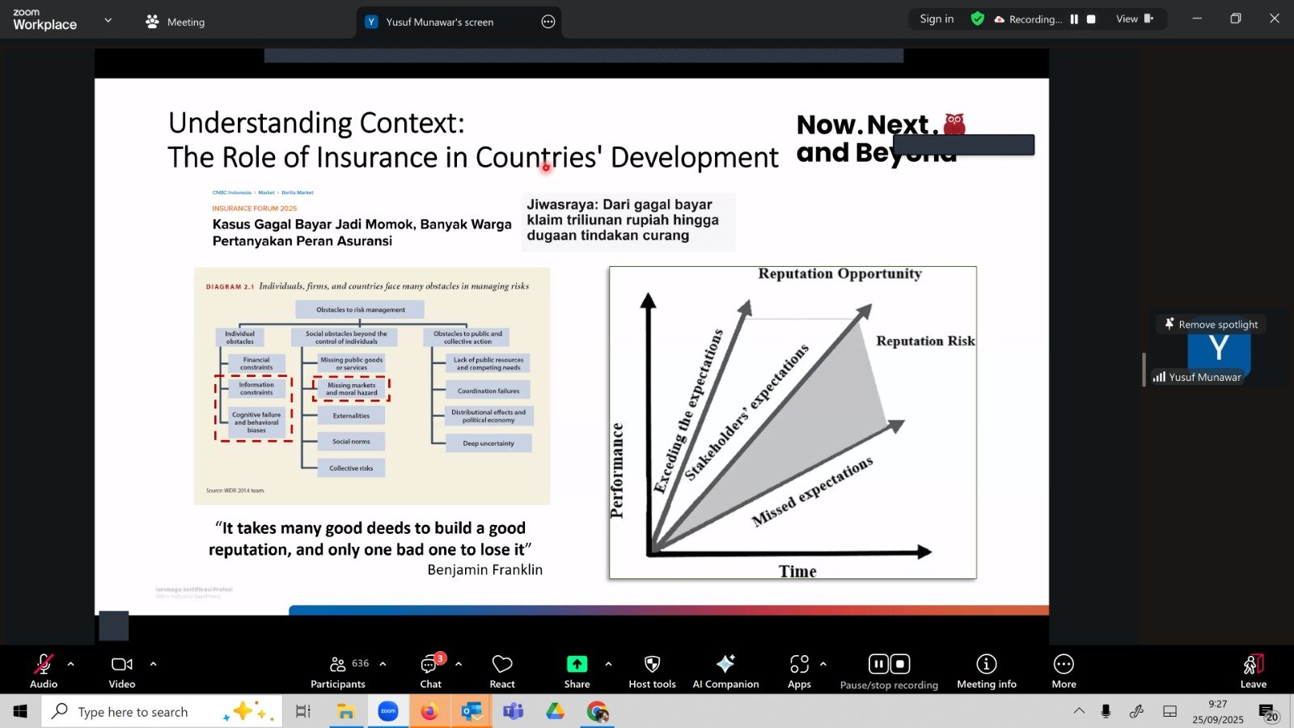The height and width of the screenshot is (728, 1294).
Task: Open the Participants panel
Action: coord(338,671)
